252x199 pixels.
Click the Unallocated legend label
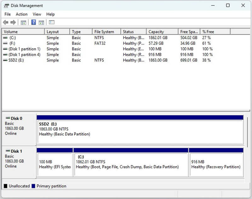[19, 186]
